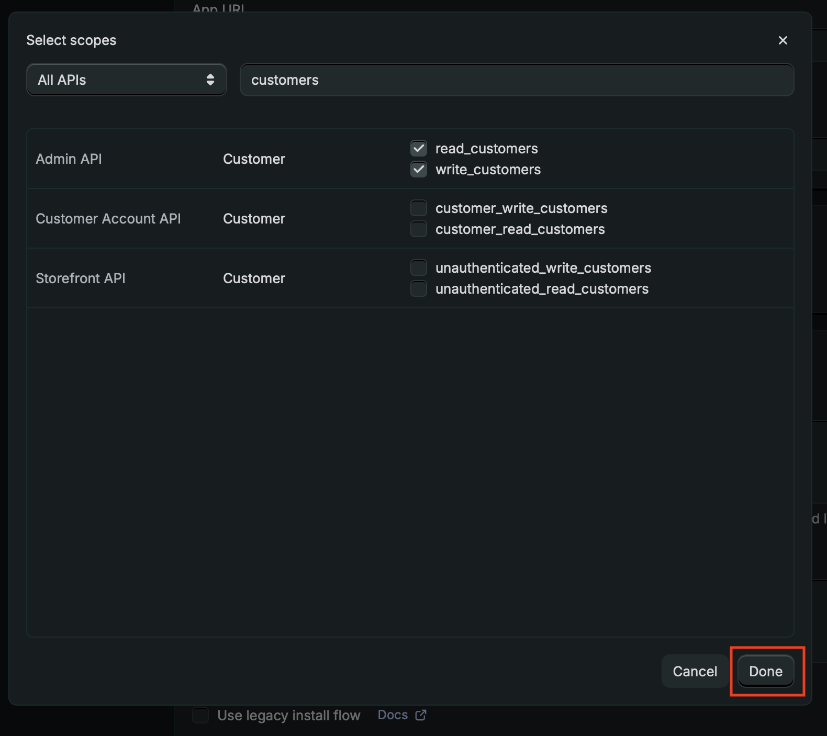Select the Customer Account API row label

(x=108, y=219)
